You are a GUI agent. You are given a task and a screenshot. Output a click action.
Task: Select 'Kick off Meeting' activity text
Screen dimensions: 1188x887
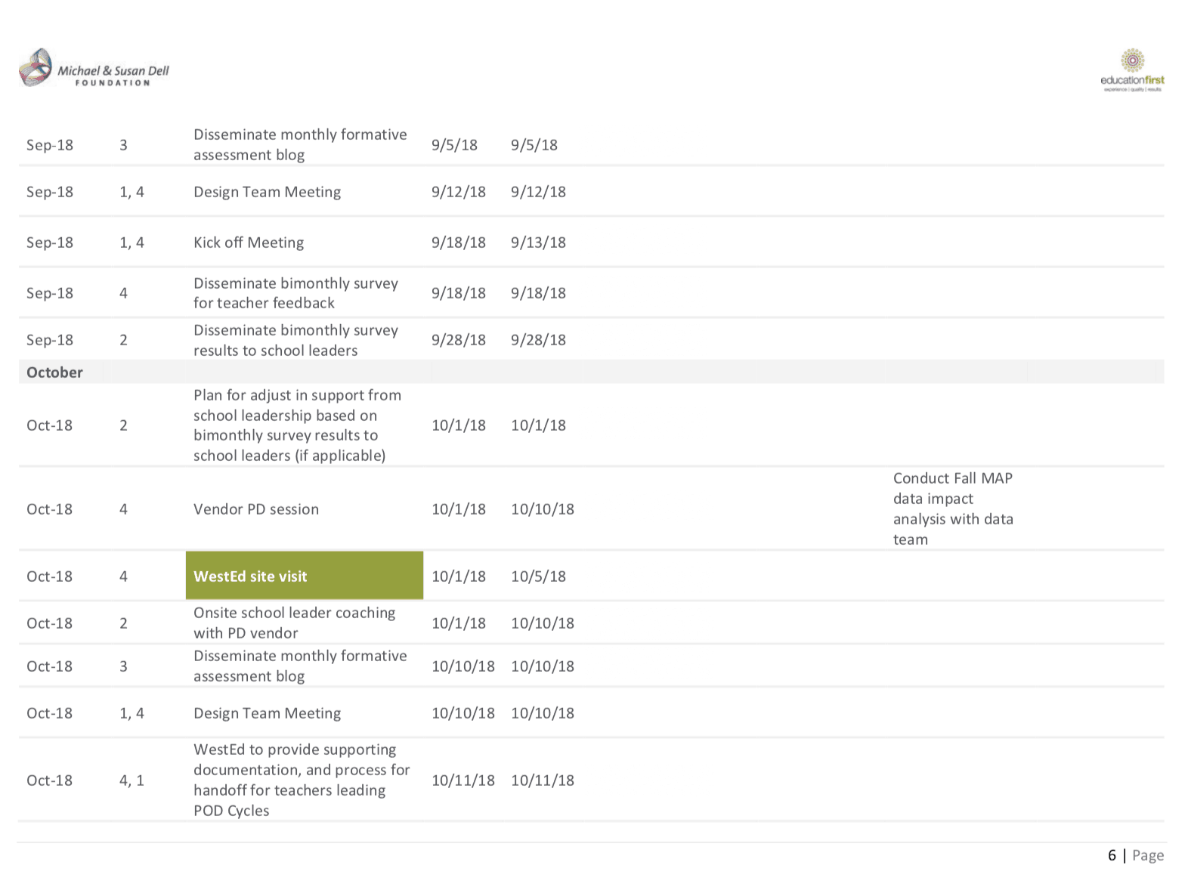pyautogui.click(x=249, y=243)
